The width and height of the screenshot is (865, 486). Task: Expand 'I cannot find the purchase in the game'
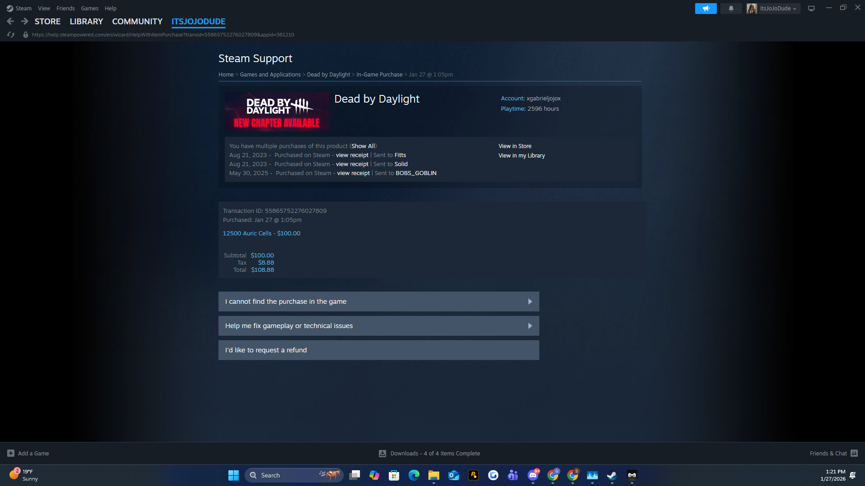(379, 301)
